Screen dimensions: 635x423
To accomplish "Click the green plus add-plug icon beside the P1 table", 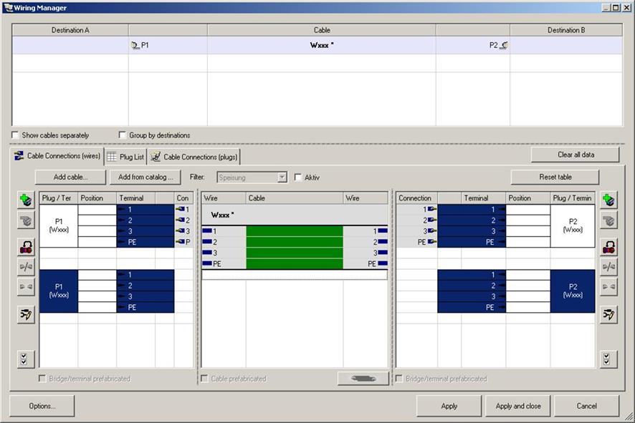I will 26,200.
